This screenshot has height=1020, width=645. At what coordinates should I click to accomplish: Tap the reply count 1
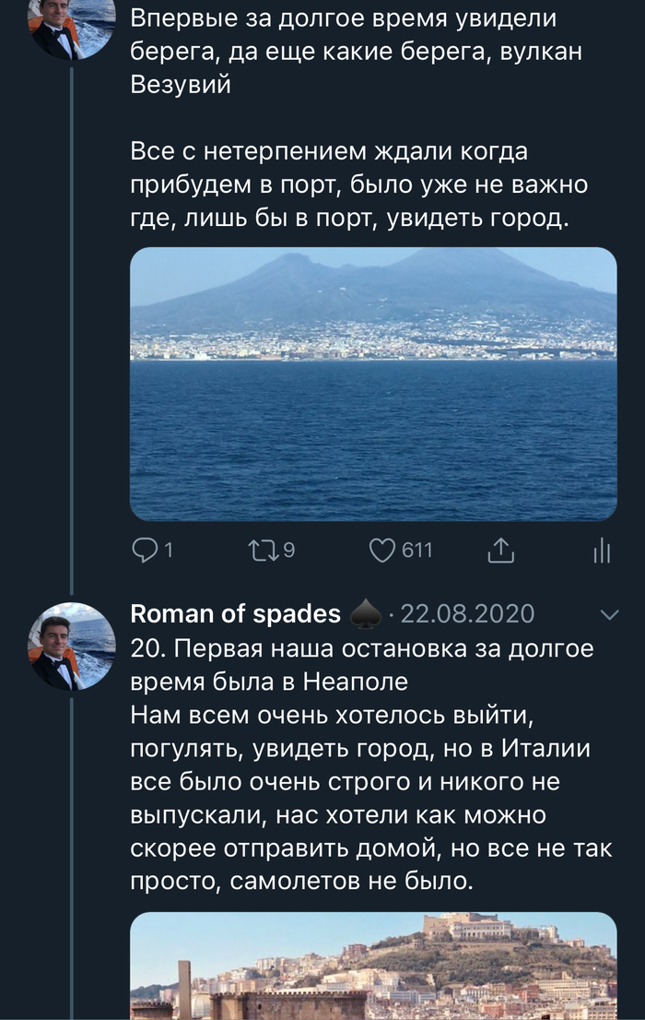(168, 551)
